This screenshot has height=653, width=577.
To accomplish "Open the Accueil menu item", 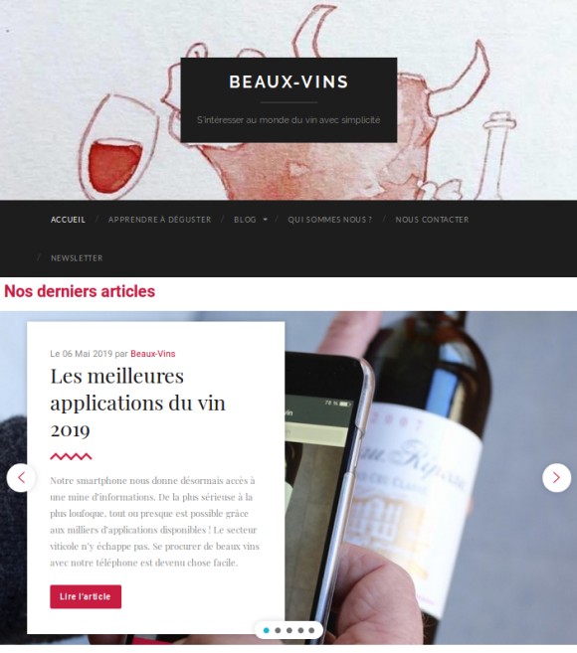I will pos(68,220).
